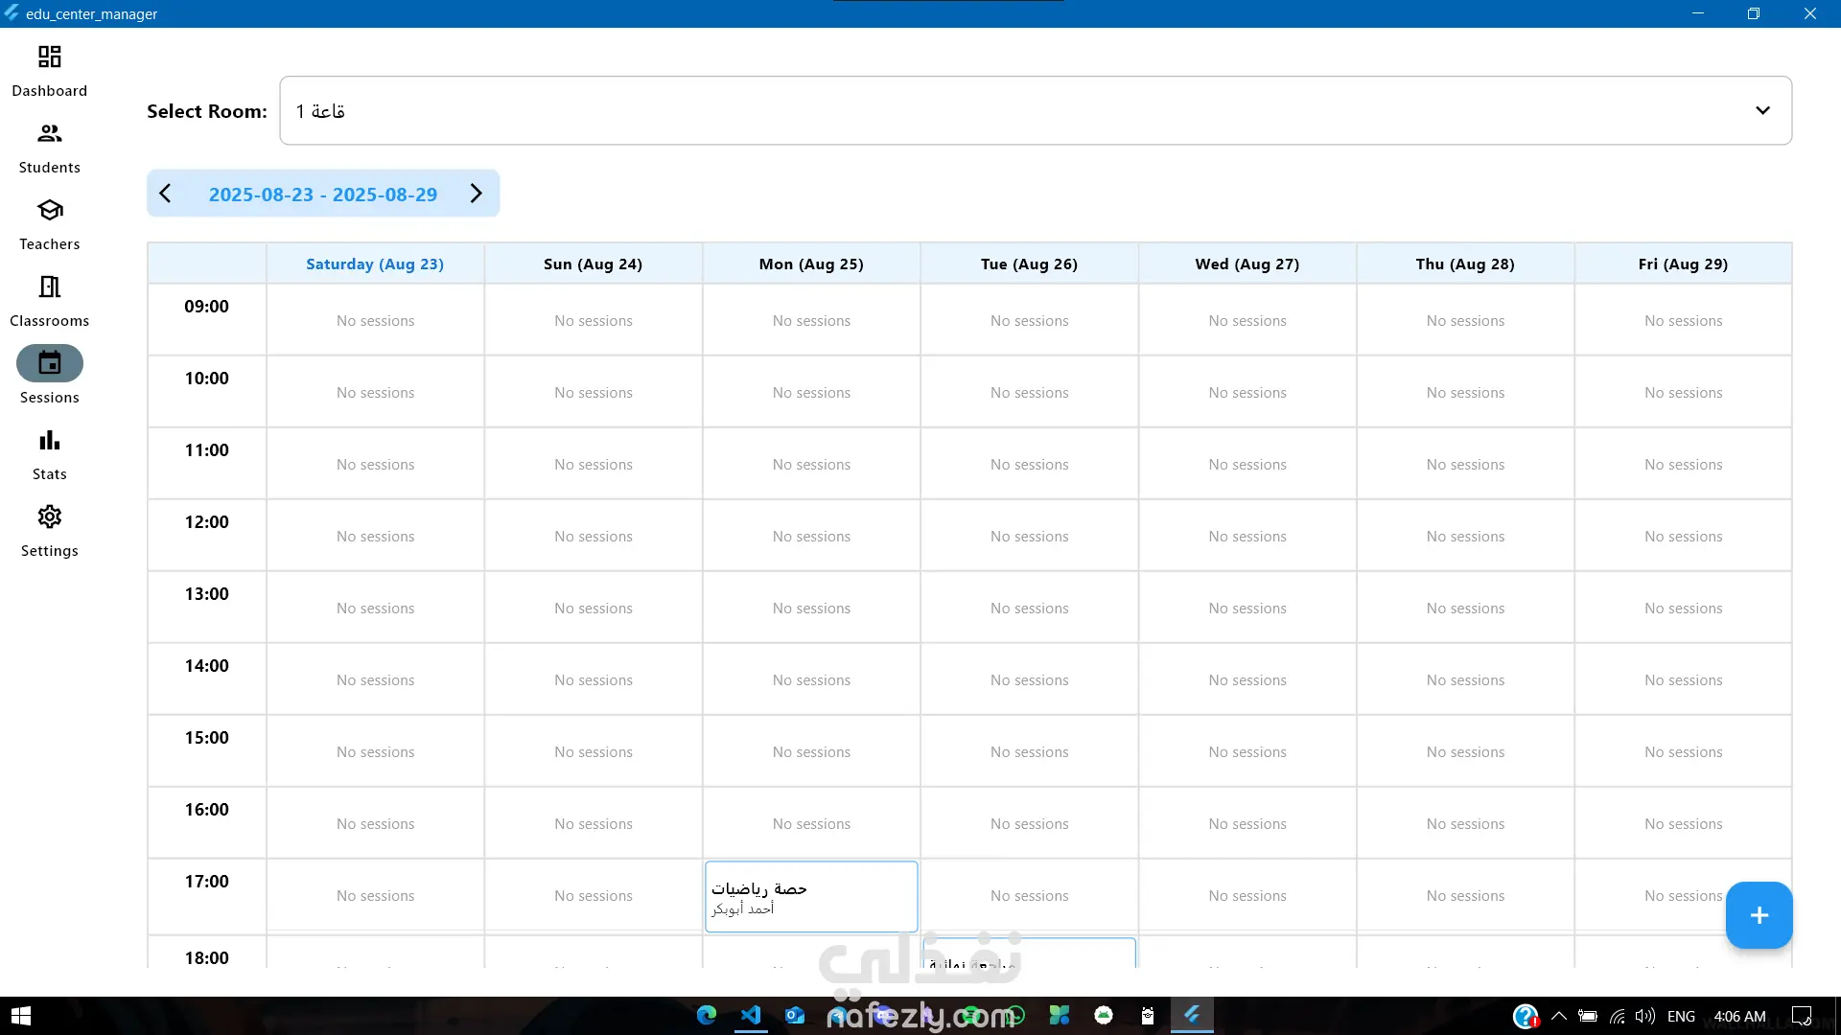This screenshot has height=1035, width=1841.
Task: Open the math session card at Monday 17:00
Action: click(811, 896)
